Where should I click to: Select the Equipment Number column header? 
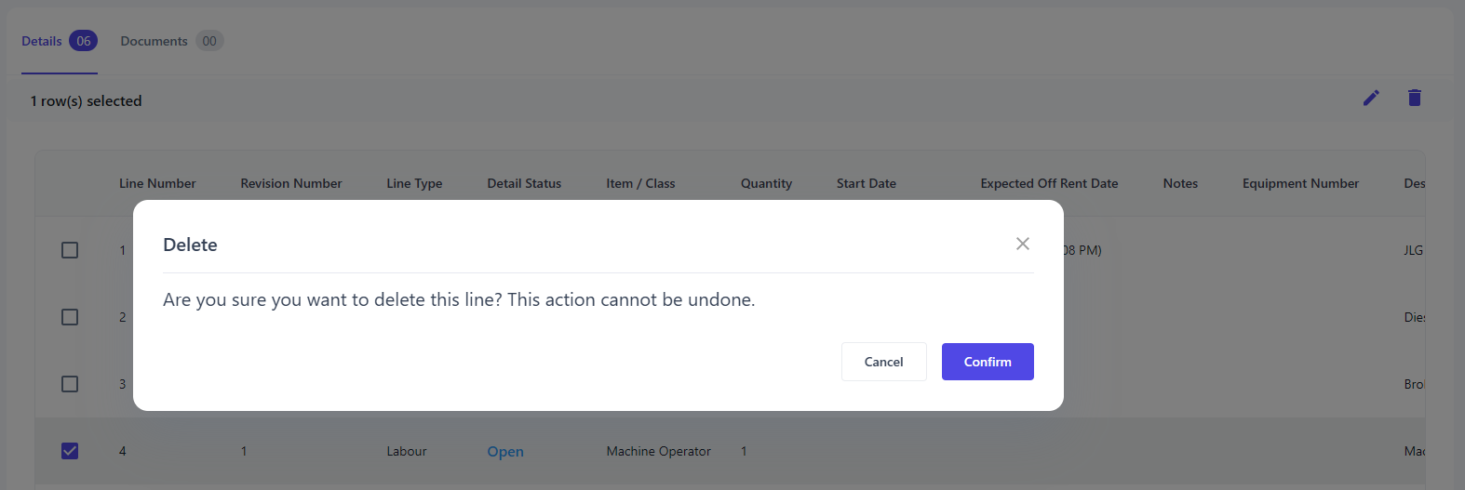coord(1300,183)
